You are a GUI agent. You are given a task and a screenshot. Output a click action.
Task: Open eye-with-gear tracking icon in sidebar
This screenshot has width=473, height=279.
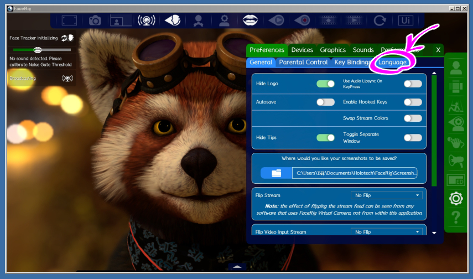tap(456, 125)
